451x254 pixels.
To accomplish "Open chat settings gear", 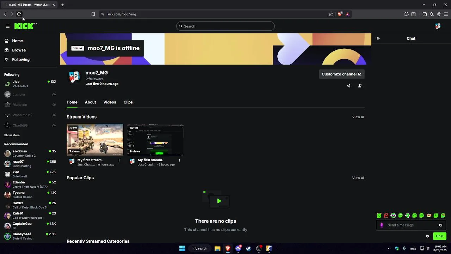I will click(427, 236).
